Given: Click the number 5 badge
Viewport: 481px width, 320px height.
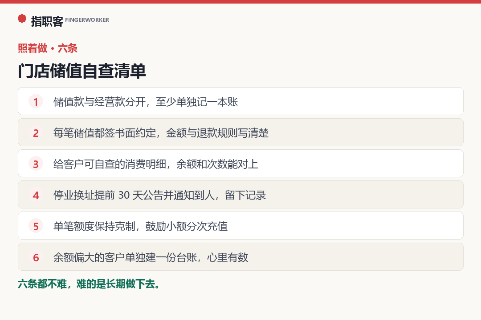Looking at the screenshot, I should coord(36,226).
